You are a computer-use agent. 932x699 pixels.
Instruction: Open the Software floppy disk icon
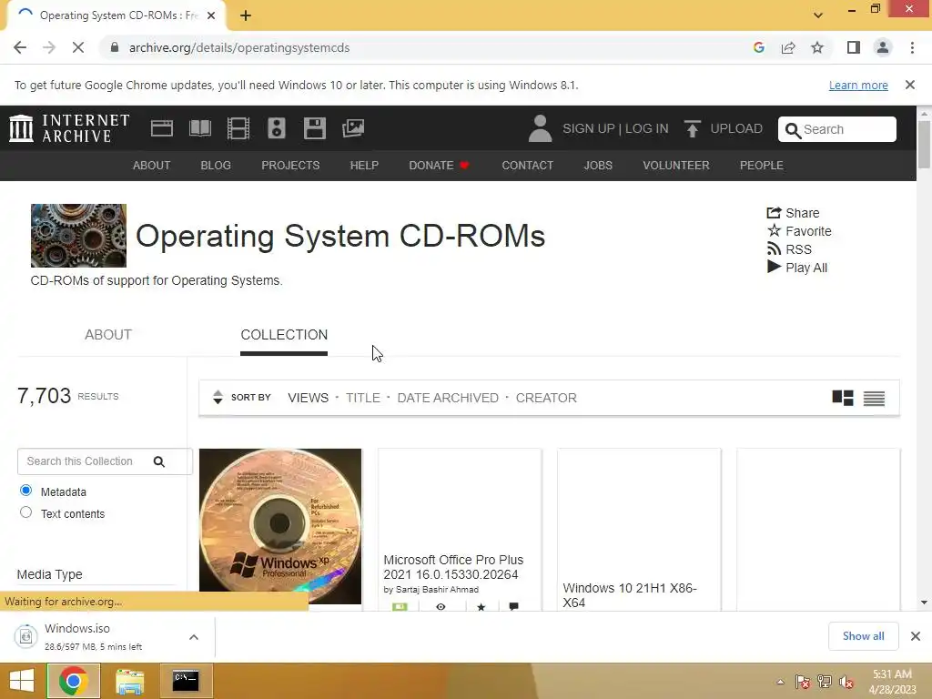314,128
